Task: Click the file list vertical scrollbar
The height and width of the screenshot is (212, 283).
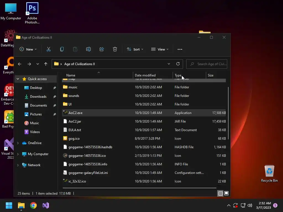Action: pos(228,113)
